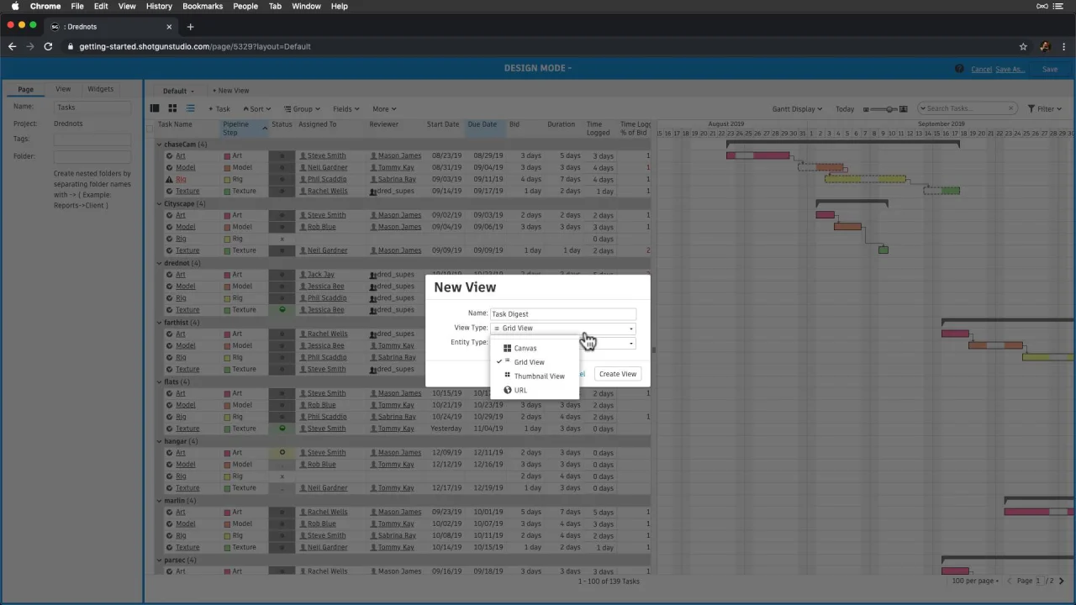The image size is (1076, 605).
Task: Add a new Task with the + Task button
Action: point(219,109)
